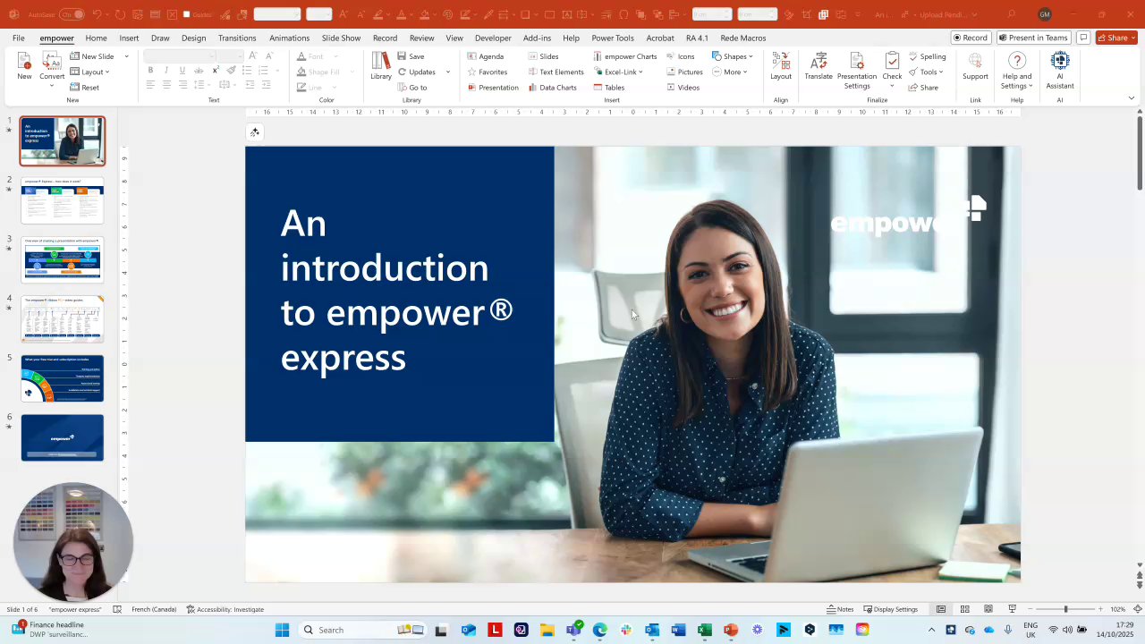Switch to the Power Tools tab
Image resolution: width=1145 pixels, height=644 pixels.
point(613,38)
